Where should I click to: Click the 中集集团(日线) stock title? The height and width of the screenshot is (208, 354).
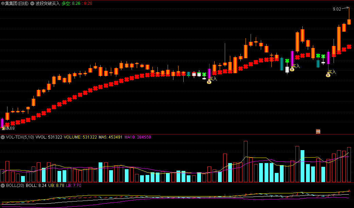pos(15,3)
